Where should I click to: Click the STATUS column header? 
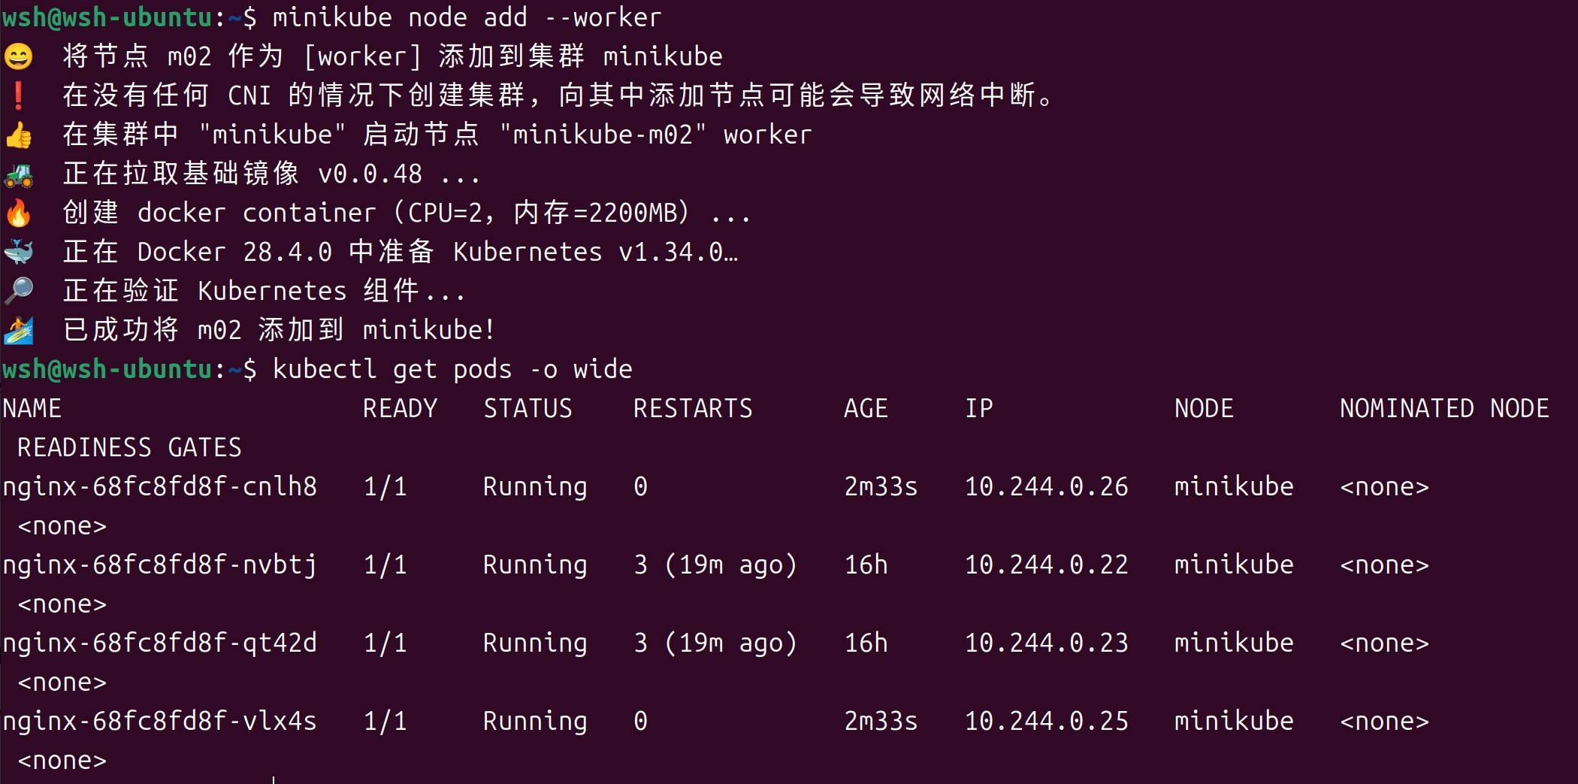[x=528, y=408]
